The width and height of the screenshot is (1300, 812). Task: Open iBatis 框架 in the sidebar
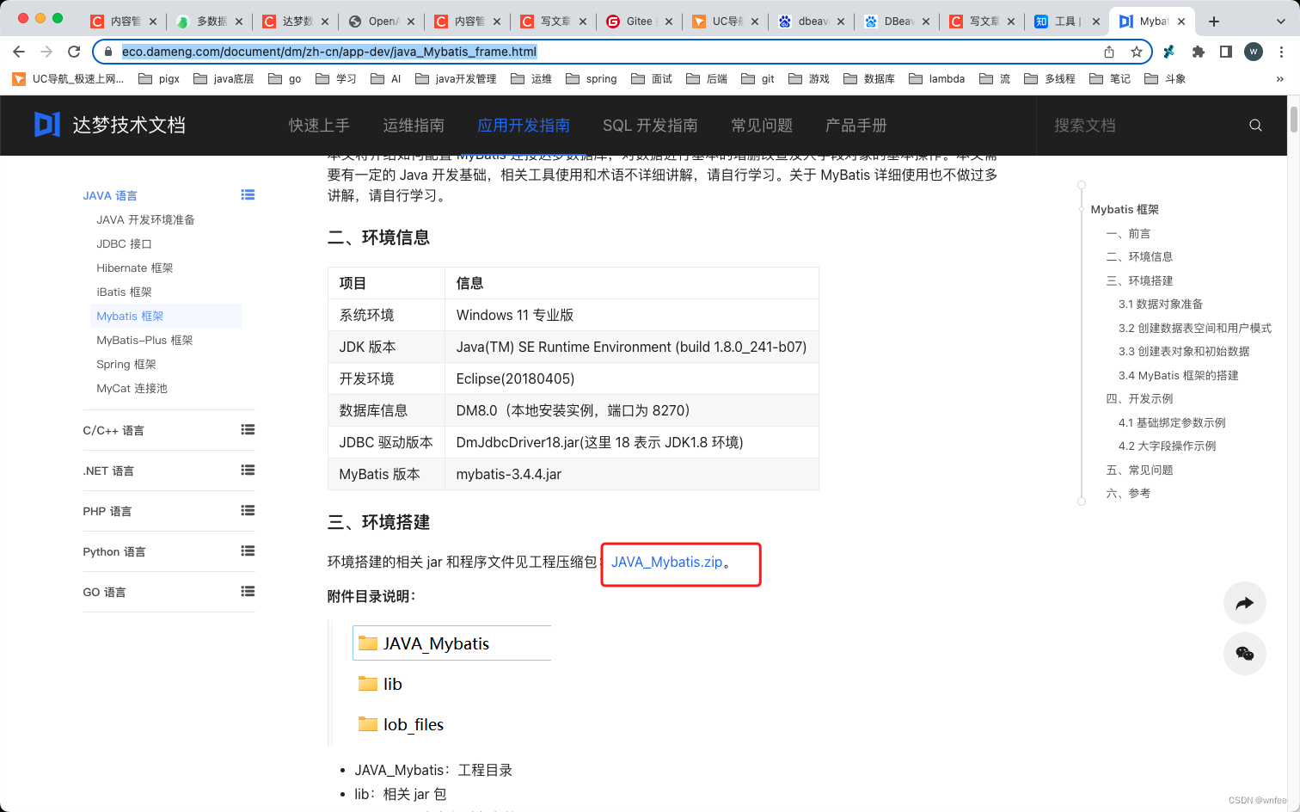(124, 292)
